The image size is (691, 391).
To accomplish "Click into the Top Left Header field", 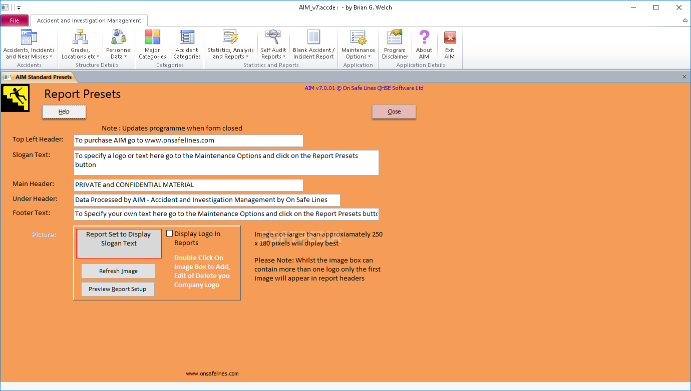I will pyautogui.click(x=188, y=140).
